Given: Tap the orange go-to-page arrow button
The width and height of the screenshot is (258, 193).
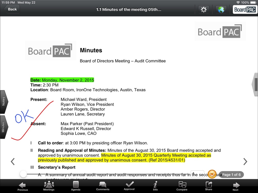Looking at the screenshot, I should point(212,174).
